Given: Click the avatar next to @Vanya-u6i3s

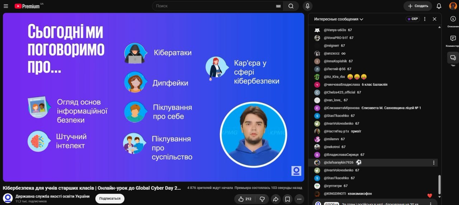Looking at the screenshot, I should 317,30.
